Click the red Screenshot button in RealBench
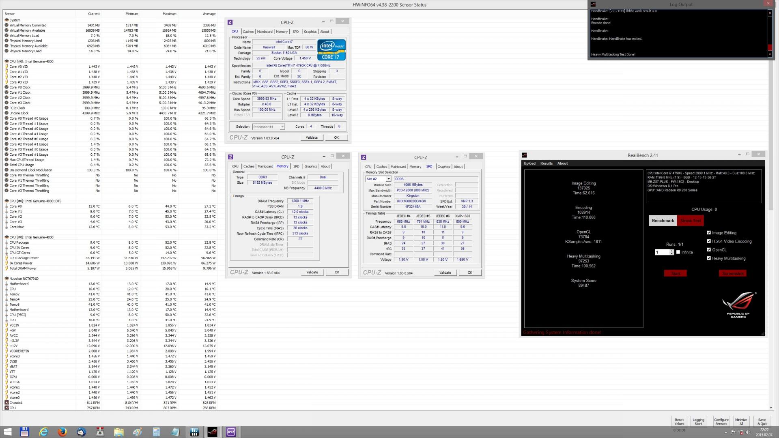The height and width of the screenshot is (438, 779). (733, 273)
